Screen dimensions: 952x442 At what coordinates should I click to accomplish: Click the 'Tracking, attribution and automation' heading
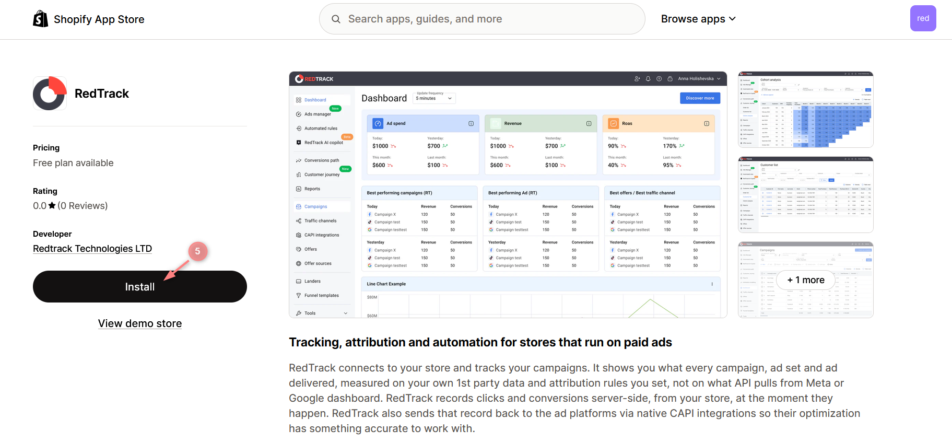(480, 342)
